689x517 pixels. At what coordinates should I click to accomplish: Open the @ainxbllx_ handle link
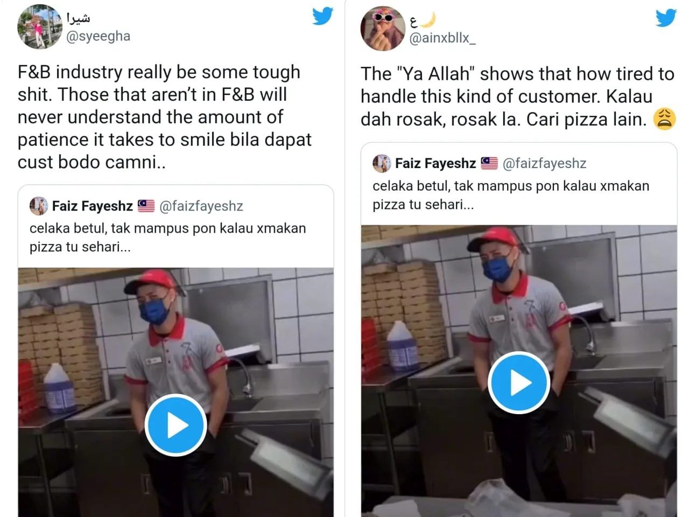click(442, 38)
